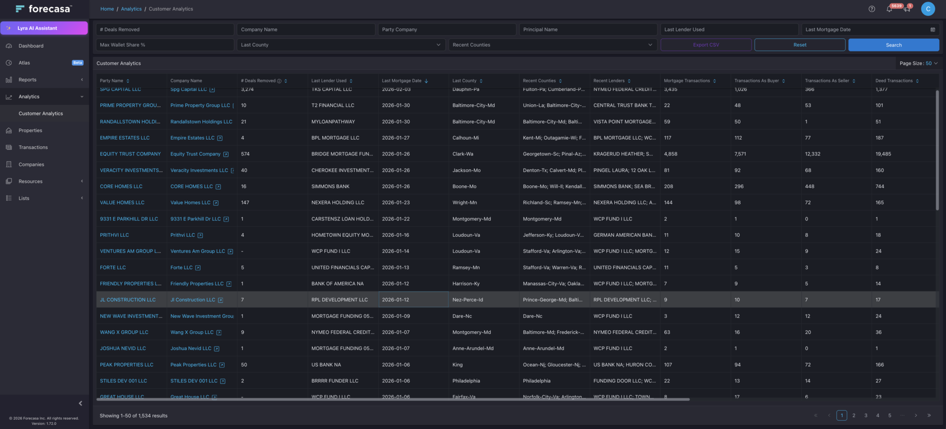
Task: Open the user avatar C menu
Action: (x=928, y=9)
